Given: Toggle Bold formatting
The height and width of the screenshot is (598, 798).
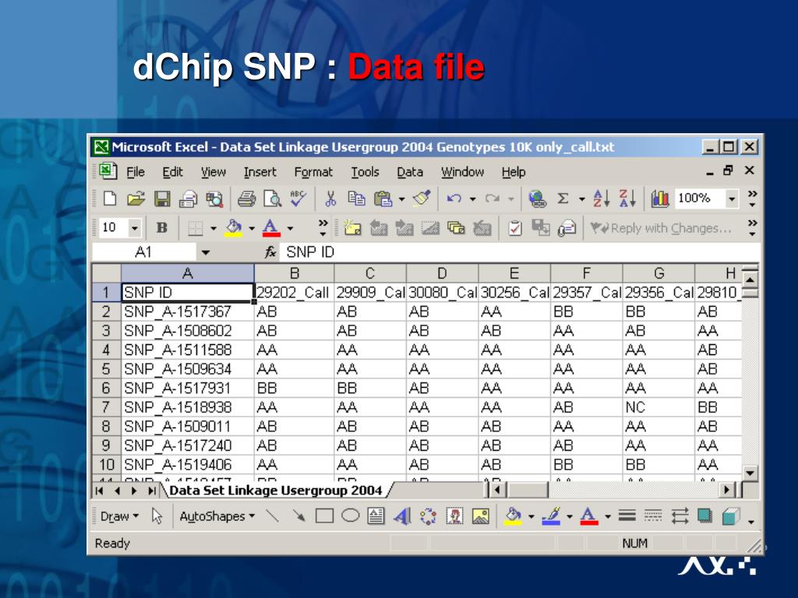Looking at the screenshot, I should (x=162, y=228).
